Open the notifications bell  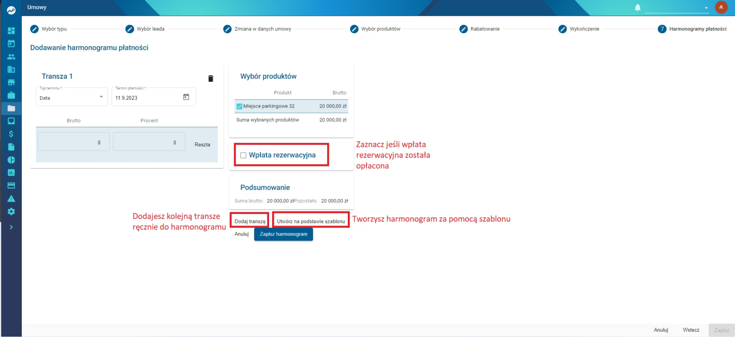point(637,7)
